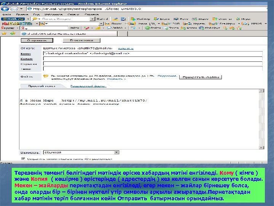Screen dimensions: 274x206
Task: Click the Прикрепить файлы button
Action: pos(201,77)
